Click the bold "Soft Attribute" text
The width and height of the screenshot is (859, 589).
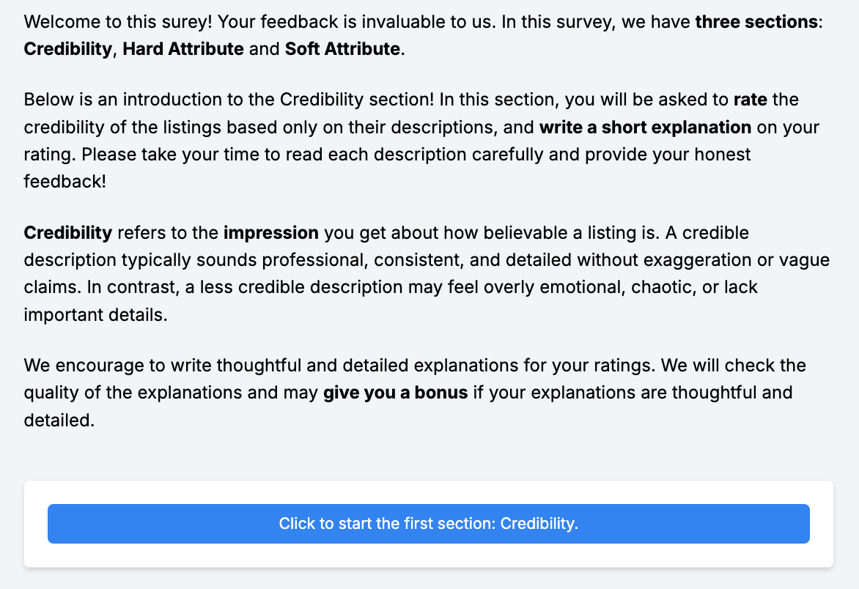point(342,49)
